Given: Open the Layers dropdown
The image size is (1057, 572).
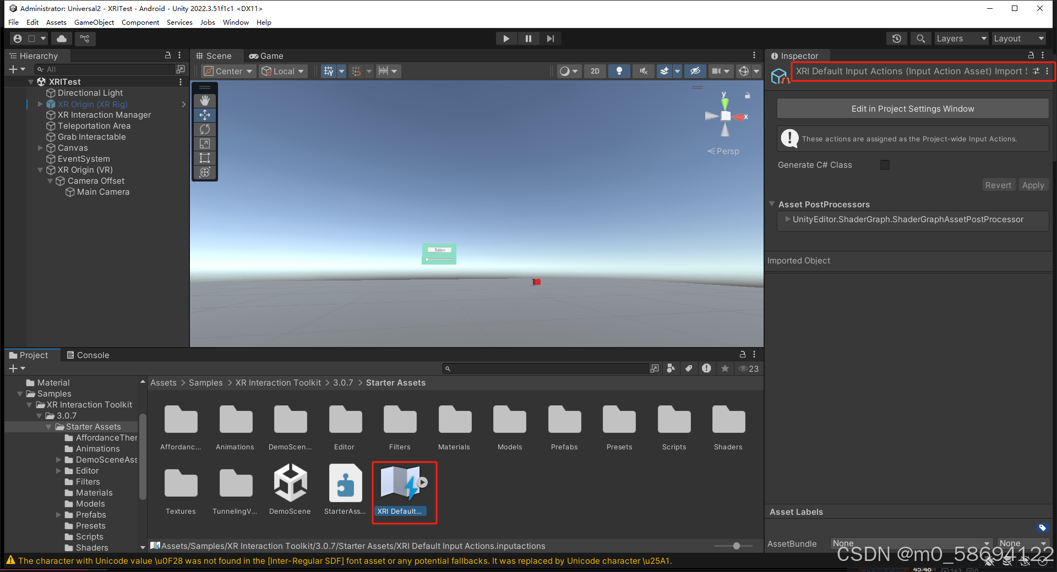Looking at the screenshot, I should [x=961, y=38].
